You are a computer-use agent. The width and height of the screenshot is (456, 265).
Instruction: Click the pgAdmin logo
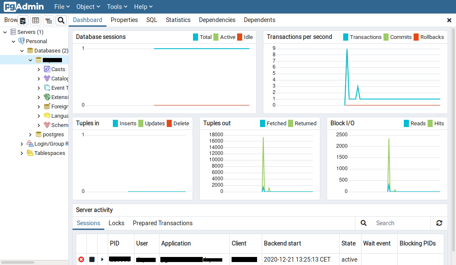point(24,7)
